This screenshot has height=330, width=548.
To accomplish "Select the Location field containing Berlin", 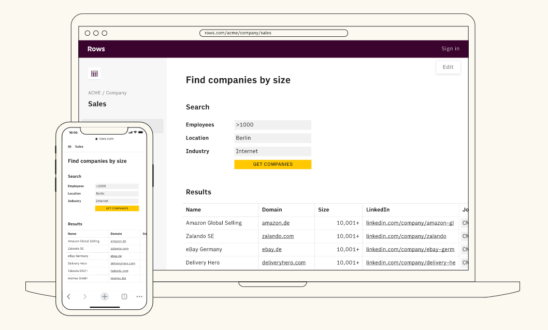I will tap(272, 138).
